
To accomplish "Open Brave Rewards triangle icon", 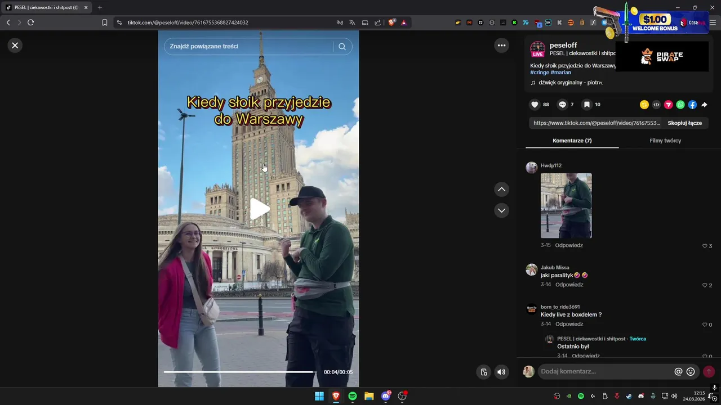I will point(404,22).
